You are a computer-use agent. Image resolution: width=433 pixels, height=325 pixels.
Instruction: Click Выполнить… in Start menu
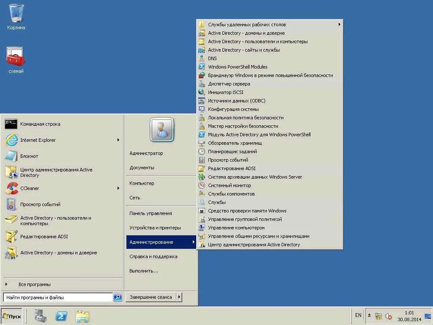click(x=144, y=271)
